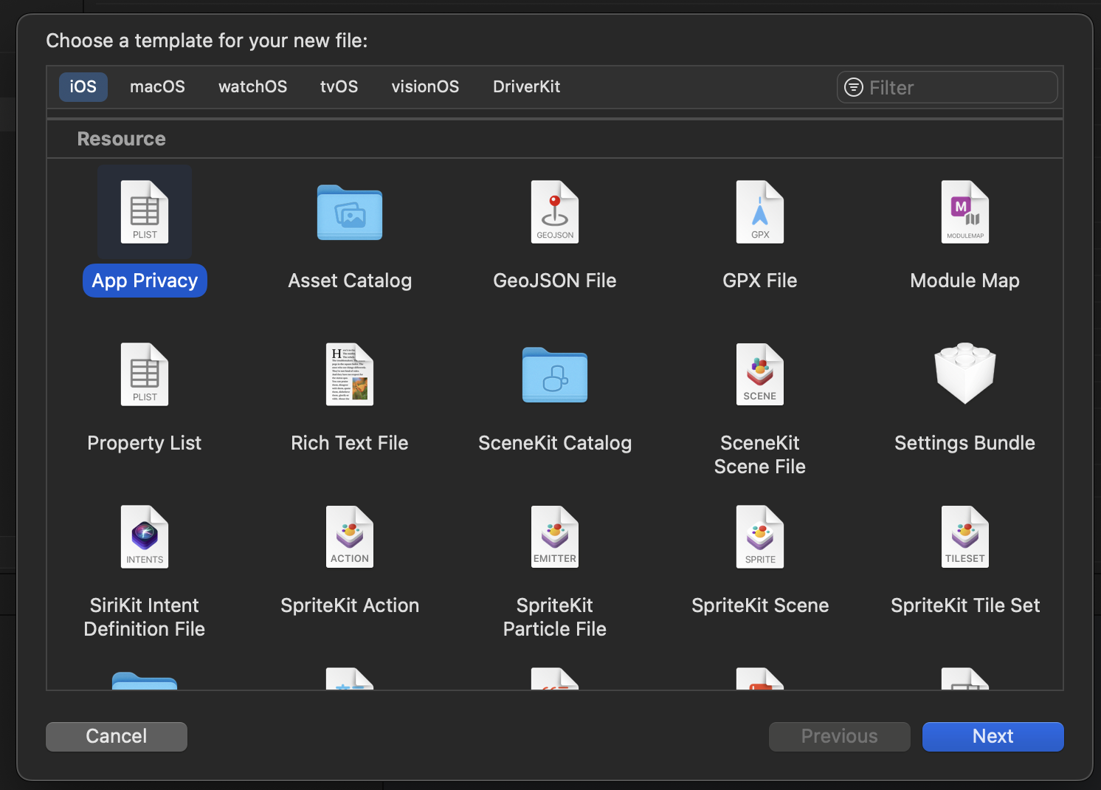
Task: Click the SceneKit Catalog label
Action: click(x=555, y=443)
